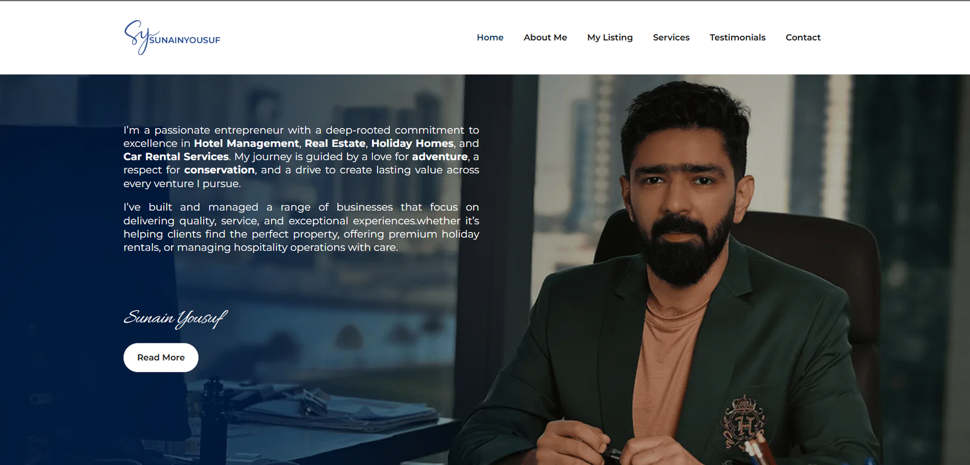
Task: Open the About Me page
Action: (545, 38)
